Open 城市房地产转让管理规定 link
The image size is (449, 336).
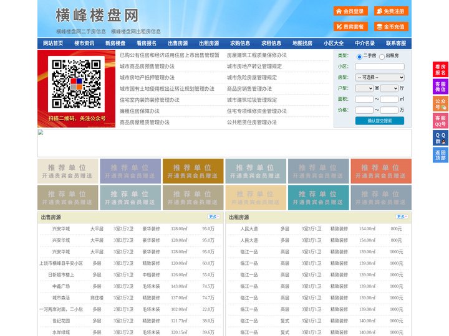tap(254, 67)
